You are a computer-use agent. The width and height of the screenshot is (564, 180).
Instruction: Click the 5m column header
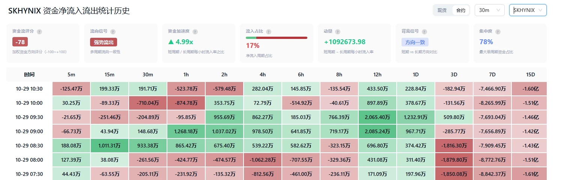(71, 74)
